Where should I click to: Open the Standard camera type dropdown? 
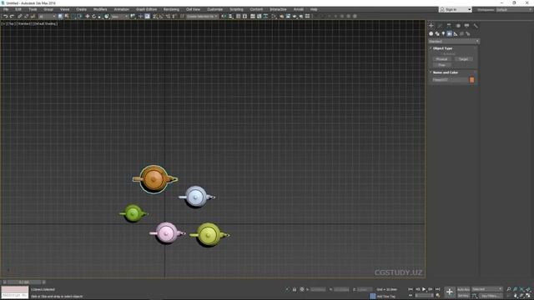click(x=454, y=41)
